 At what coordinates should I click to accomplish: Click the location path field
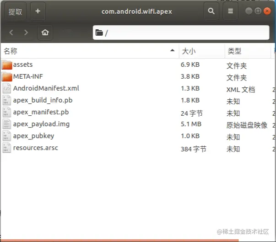coord(181,32)
